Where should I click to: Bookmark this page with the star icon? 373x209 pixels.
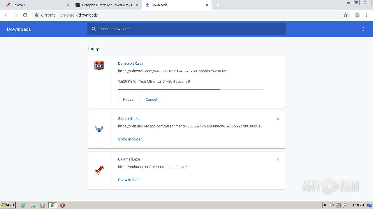346,15
